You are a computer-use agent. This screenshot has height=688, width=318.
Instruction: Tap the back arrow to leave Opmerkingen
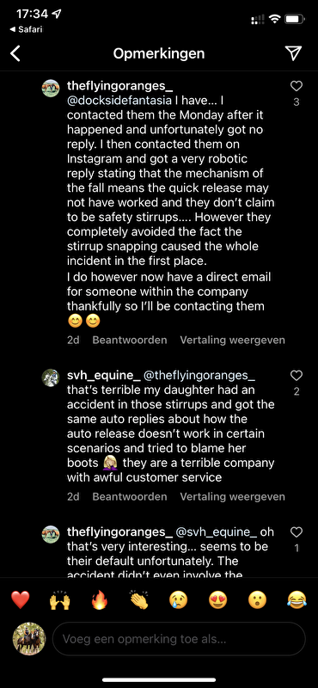[15, 53]
